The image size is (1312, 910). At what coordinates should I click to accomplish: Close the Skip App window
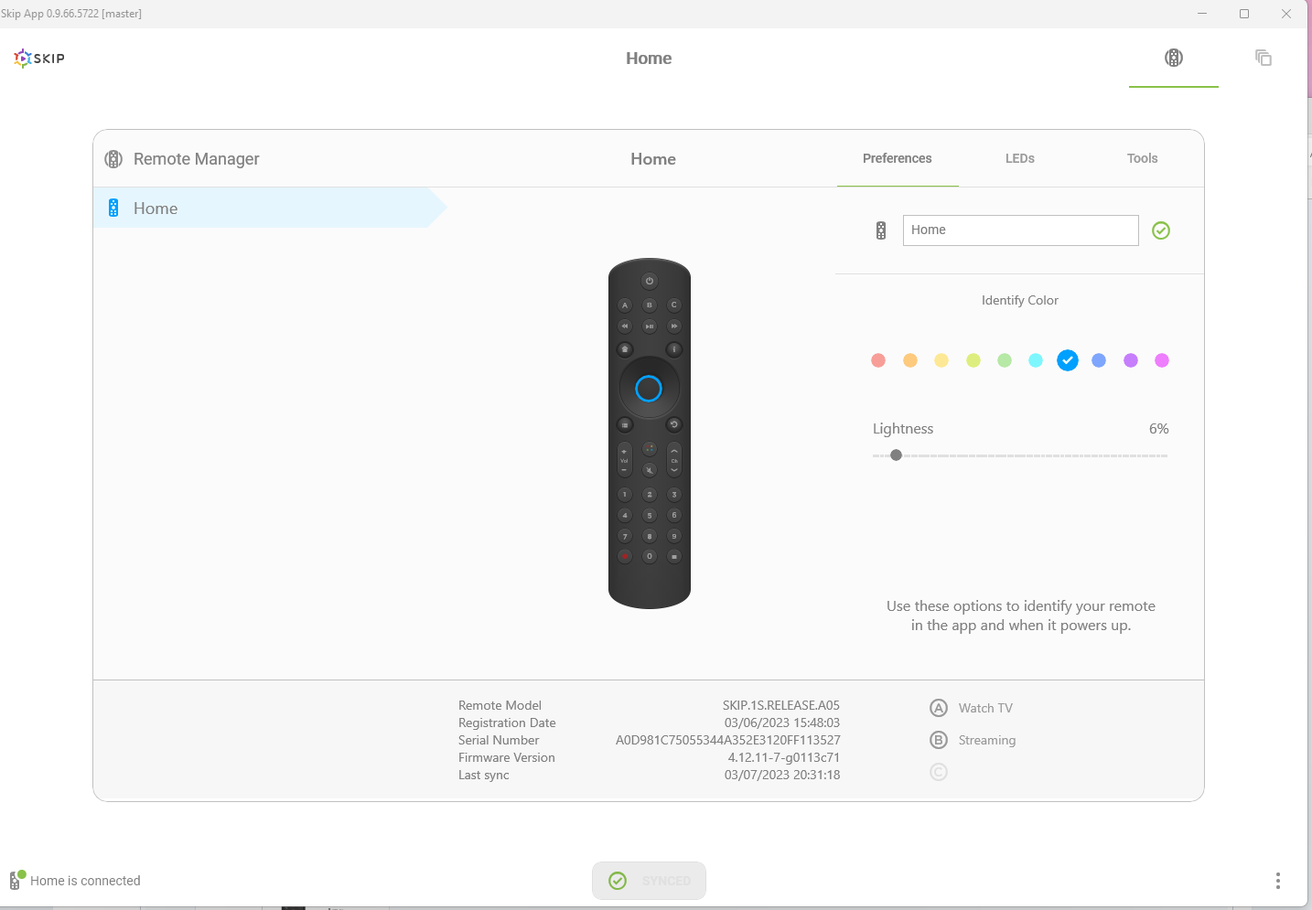[1286, 14]
